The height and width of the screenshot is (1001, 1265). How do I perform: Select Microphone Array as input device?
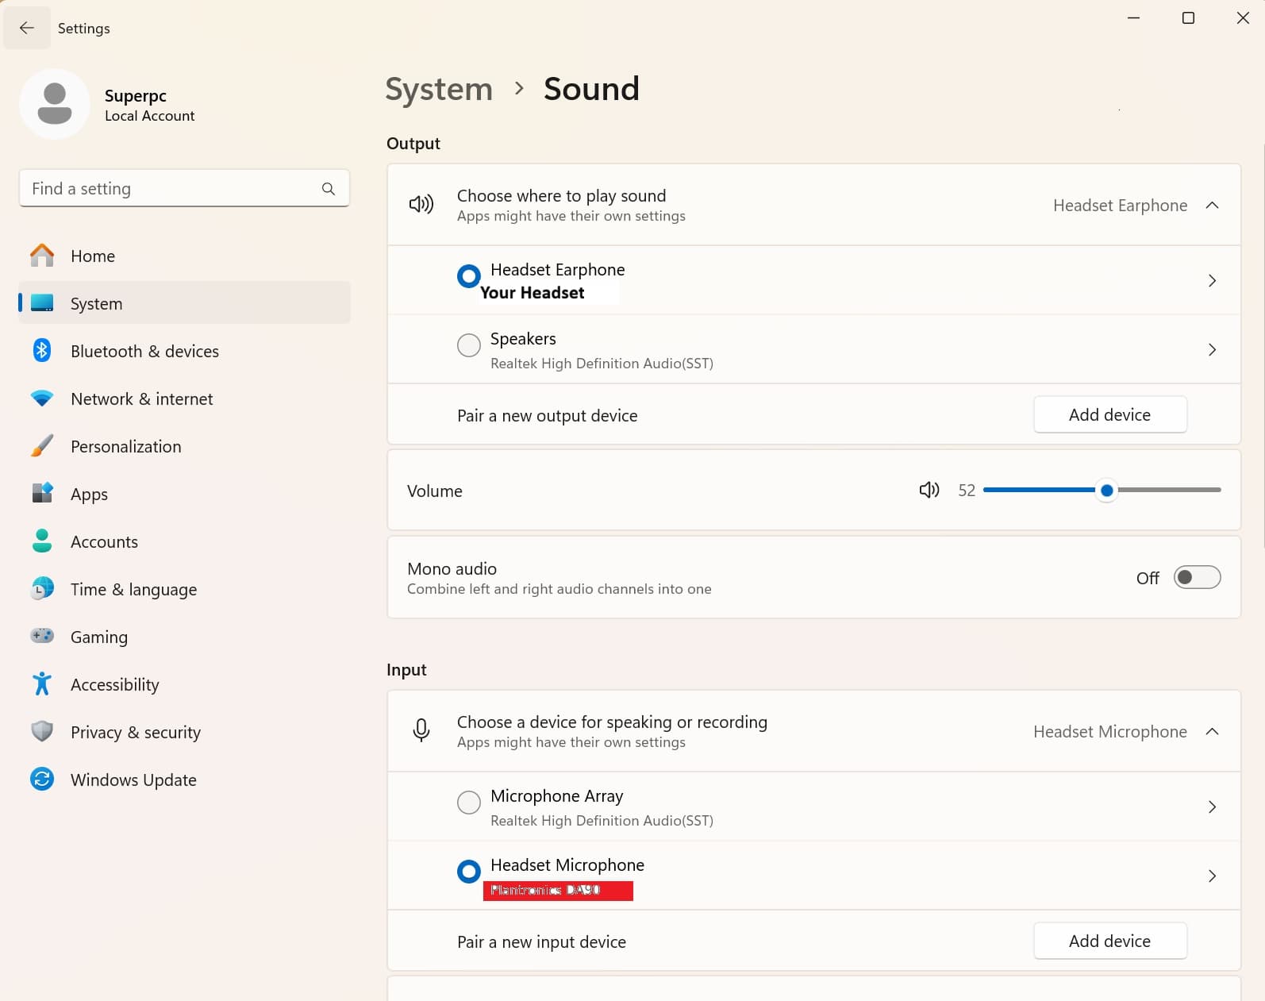[469, 803]
